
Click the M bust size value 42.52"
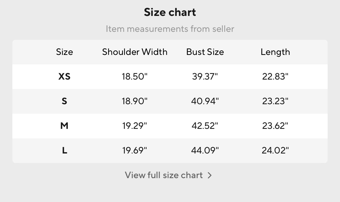point(205,126)
